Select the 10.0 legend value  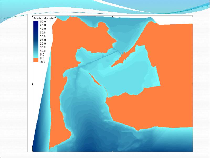tap(43, 51)
